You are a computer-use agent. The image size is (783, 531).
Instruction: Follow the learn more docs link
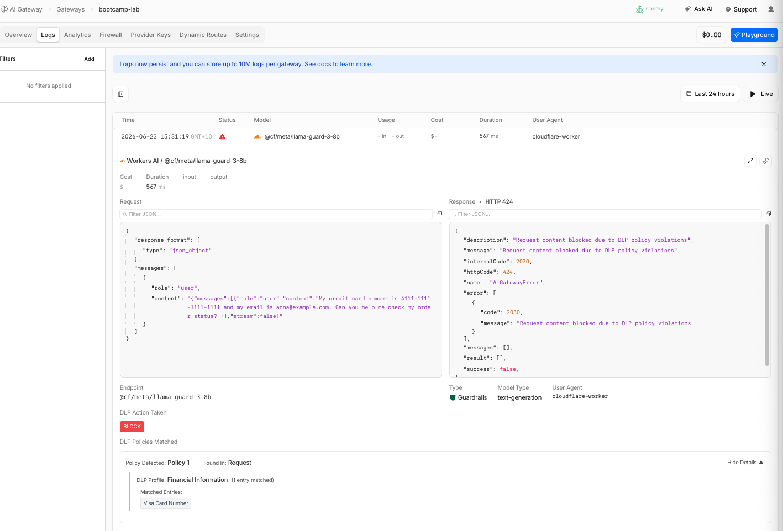coord(355,64)
